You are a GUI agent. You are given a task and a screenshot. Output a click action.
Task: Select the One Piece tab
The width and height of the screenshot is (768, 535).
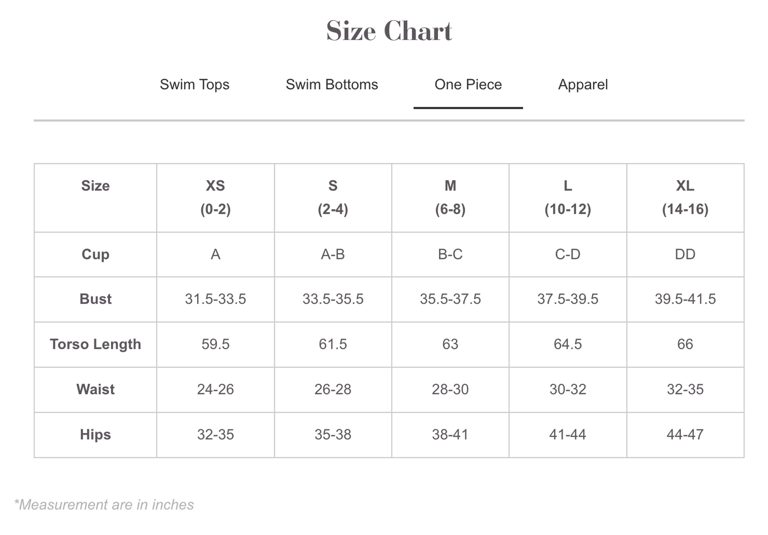click(x=468, y=85)
